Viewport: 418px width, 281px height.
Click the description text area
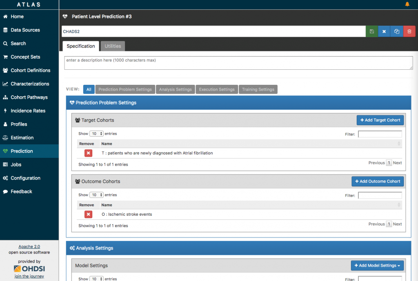tap(238, 63)
